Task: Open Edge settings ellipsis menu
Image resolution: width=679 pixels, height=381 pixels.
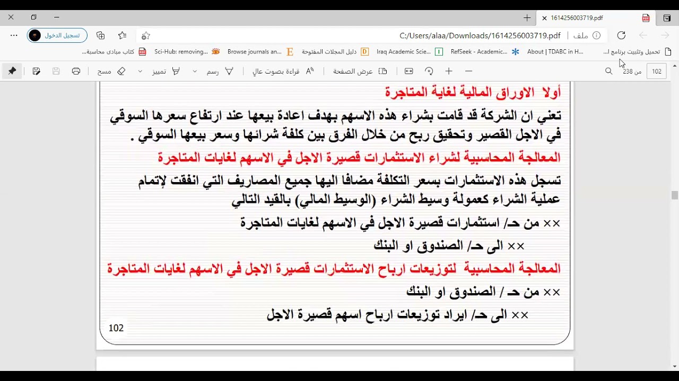Action: pos(14,35)
